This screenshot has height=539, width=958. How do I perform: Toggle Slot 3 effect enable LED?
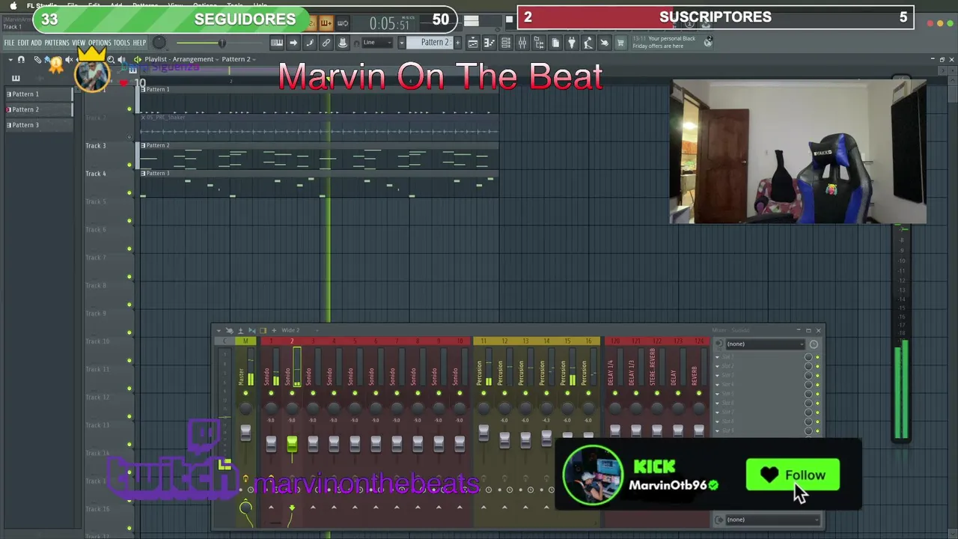click(817, 375)
